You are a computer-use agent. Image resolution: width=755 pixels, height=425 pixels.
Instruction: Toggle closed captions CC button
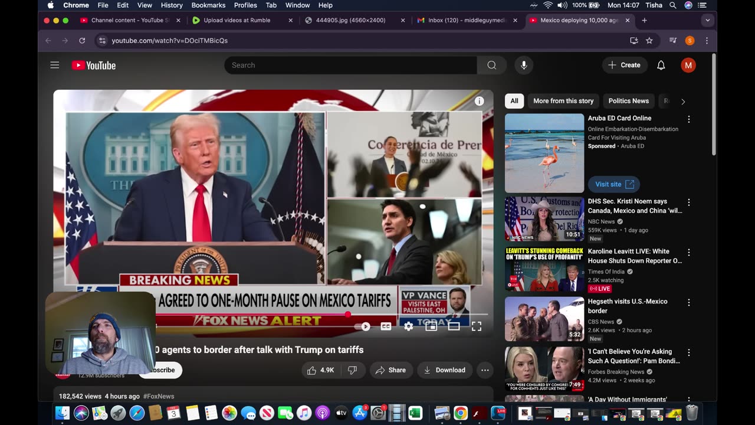click(x=386, y=326)
